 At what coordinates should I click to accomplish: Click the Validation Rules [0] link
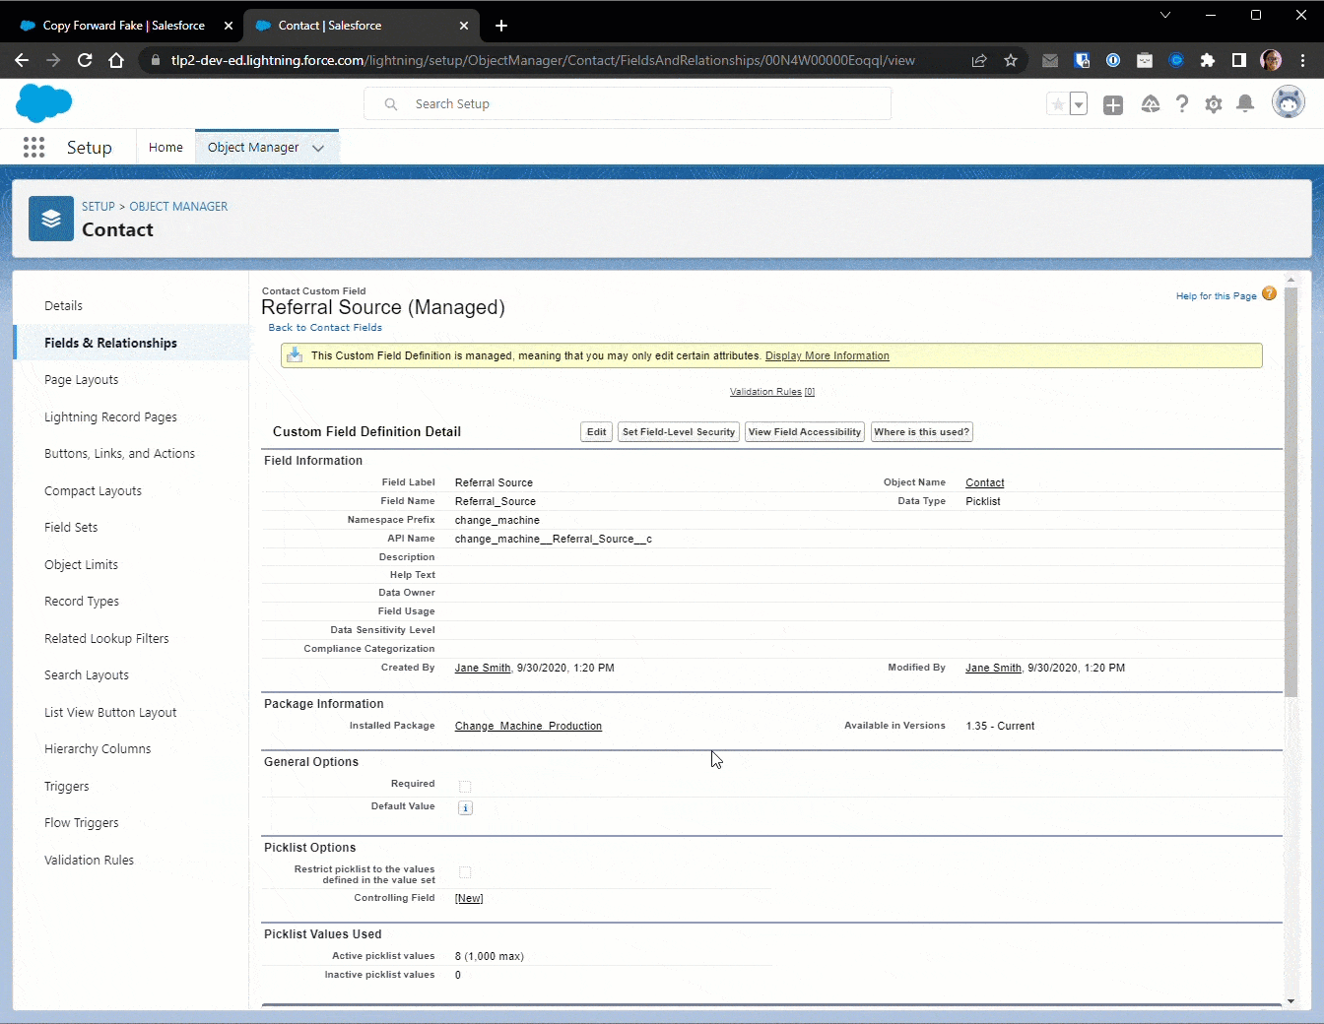coord(772,392)
